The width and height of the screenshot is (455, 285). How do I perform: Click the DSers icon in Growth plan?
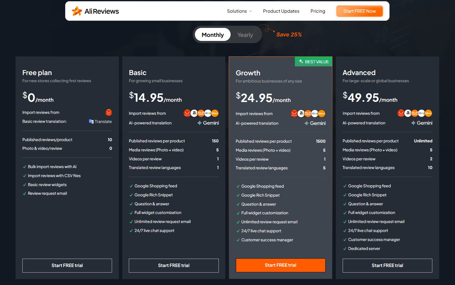(322, 114)
